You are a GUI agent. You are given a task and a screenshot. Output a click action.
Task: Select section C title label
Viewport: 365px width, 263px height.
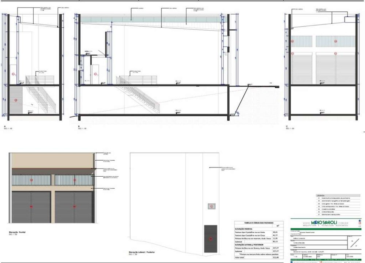click(287, 126)
